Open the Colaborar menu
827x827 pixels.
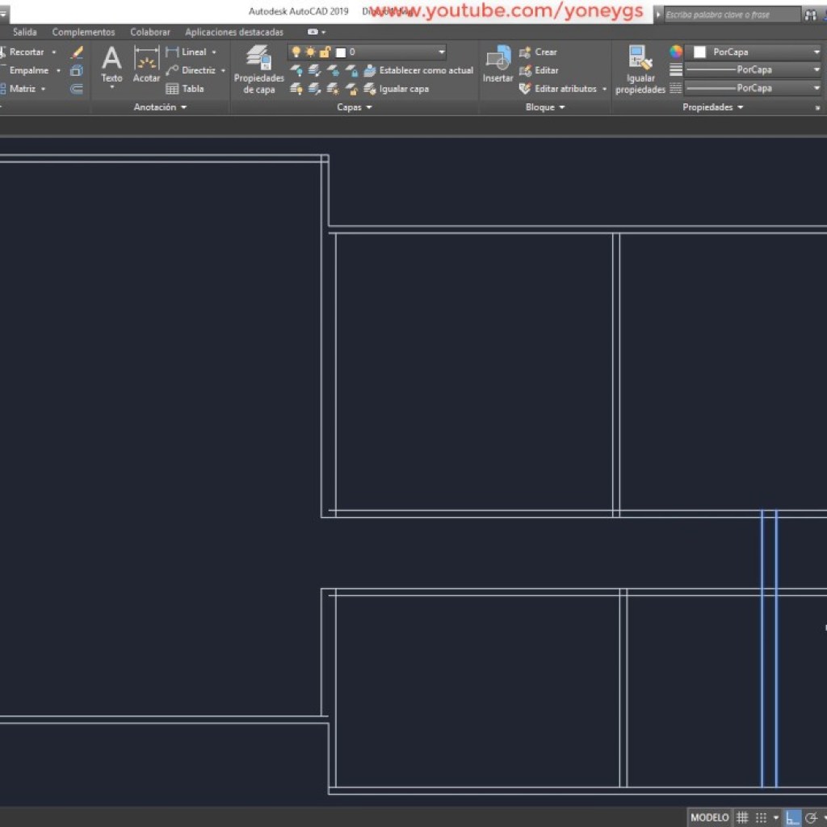click(x=150, y=31)
